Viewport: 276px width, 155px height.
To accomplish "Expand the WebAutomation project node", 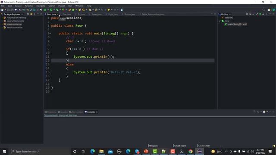I will coord(2,28).
